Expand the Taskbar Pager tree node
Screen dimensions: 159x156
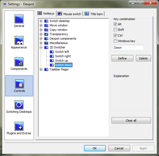pos(41,69)
